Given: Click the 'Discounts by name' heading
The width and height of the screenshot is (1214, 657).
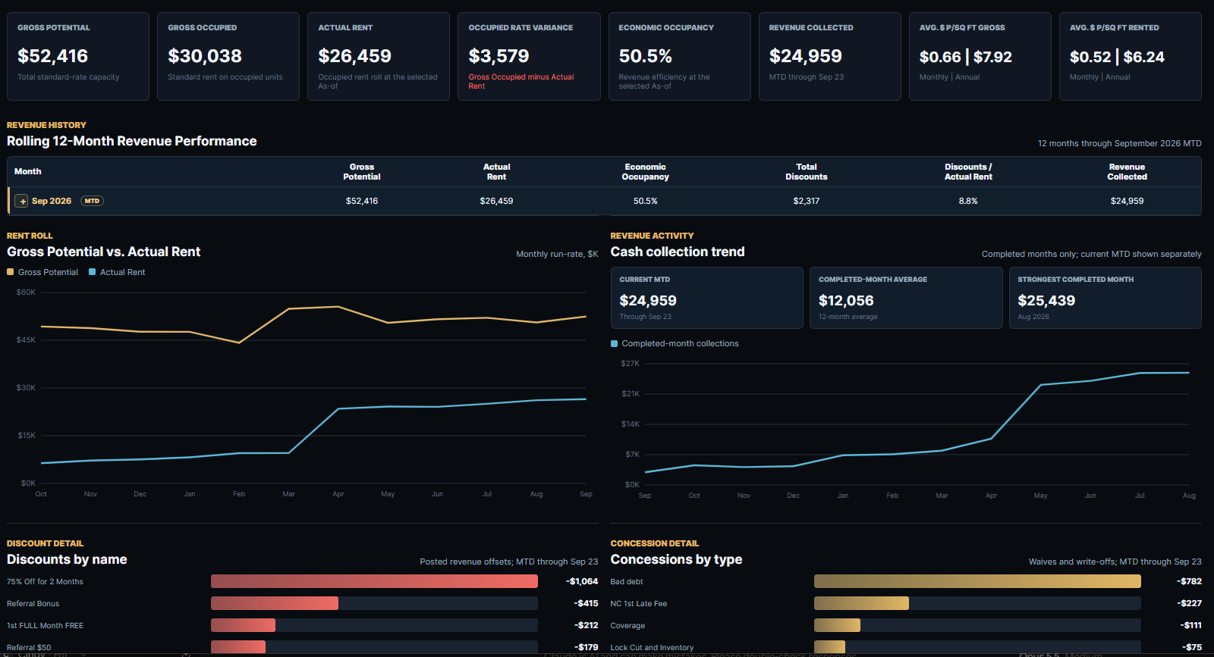Looking at the screenshot, I should (x=67, y=559).
